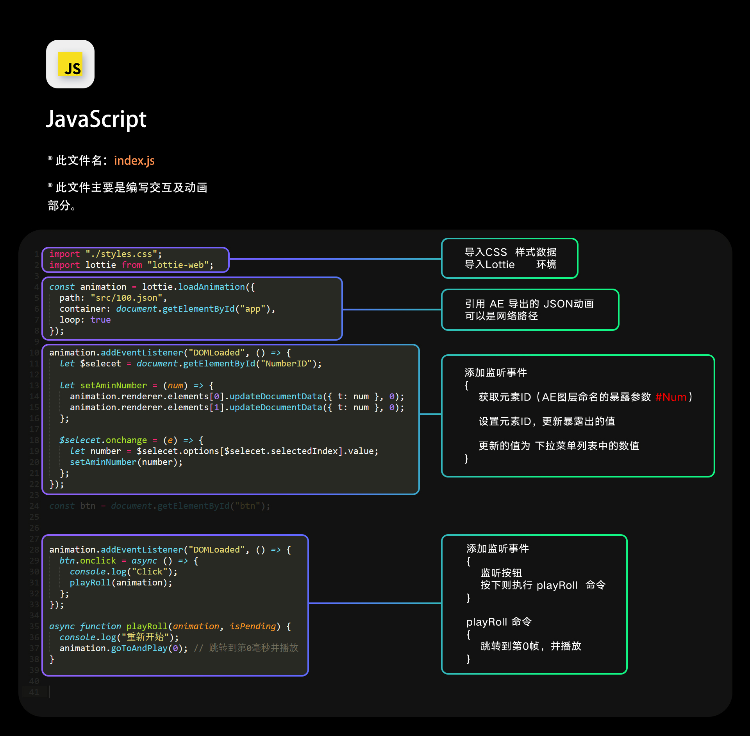
Task: Click the dimmed const btn line
Action: pos(159,506)
